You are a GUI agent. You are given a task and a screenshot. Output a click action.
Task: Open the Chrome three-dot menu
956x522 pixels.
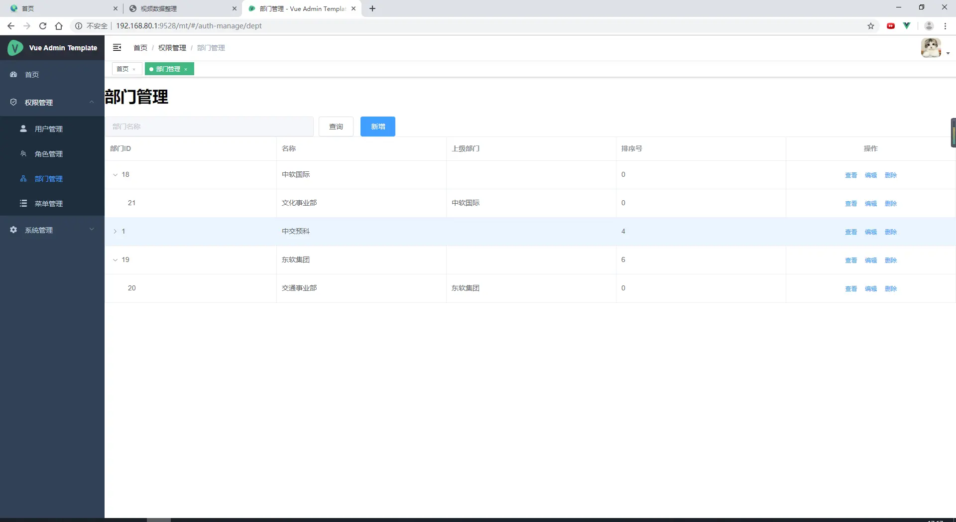pos(945,26)
